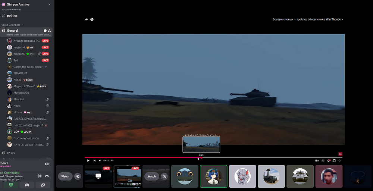Cast the video with the cast icon
The height and width of the screenshot is (191, 373).
tap(334, 160)
